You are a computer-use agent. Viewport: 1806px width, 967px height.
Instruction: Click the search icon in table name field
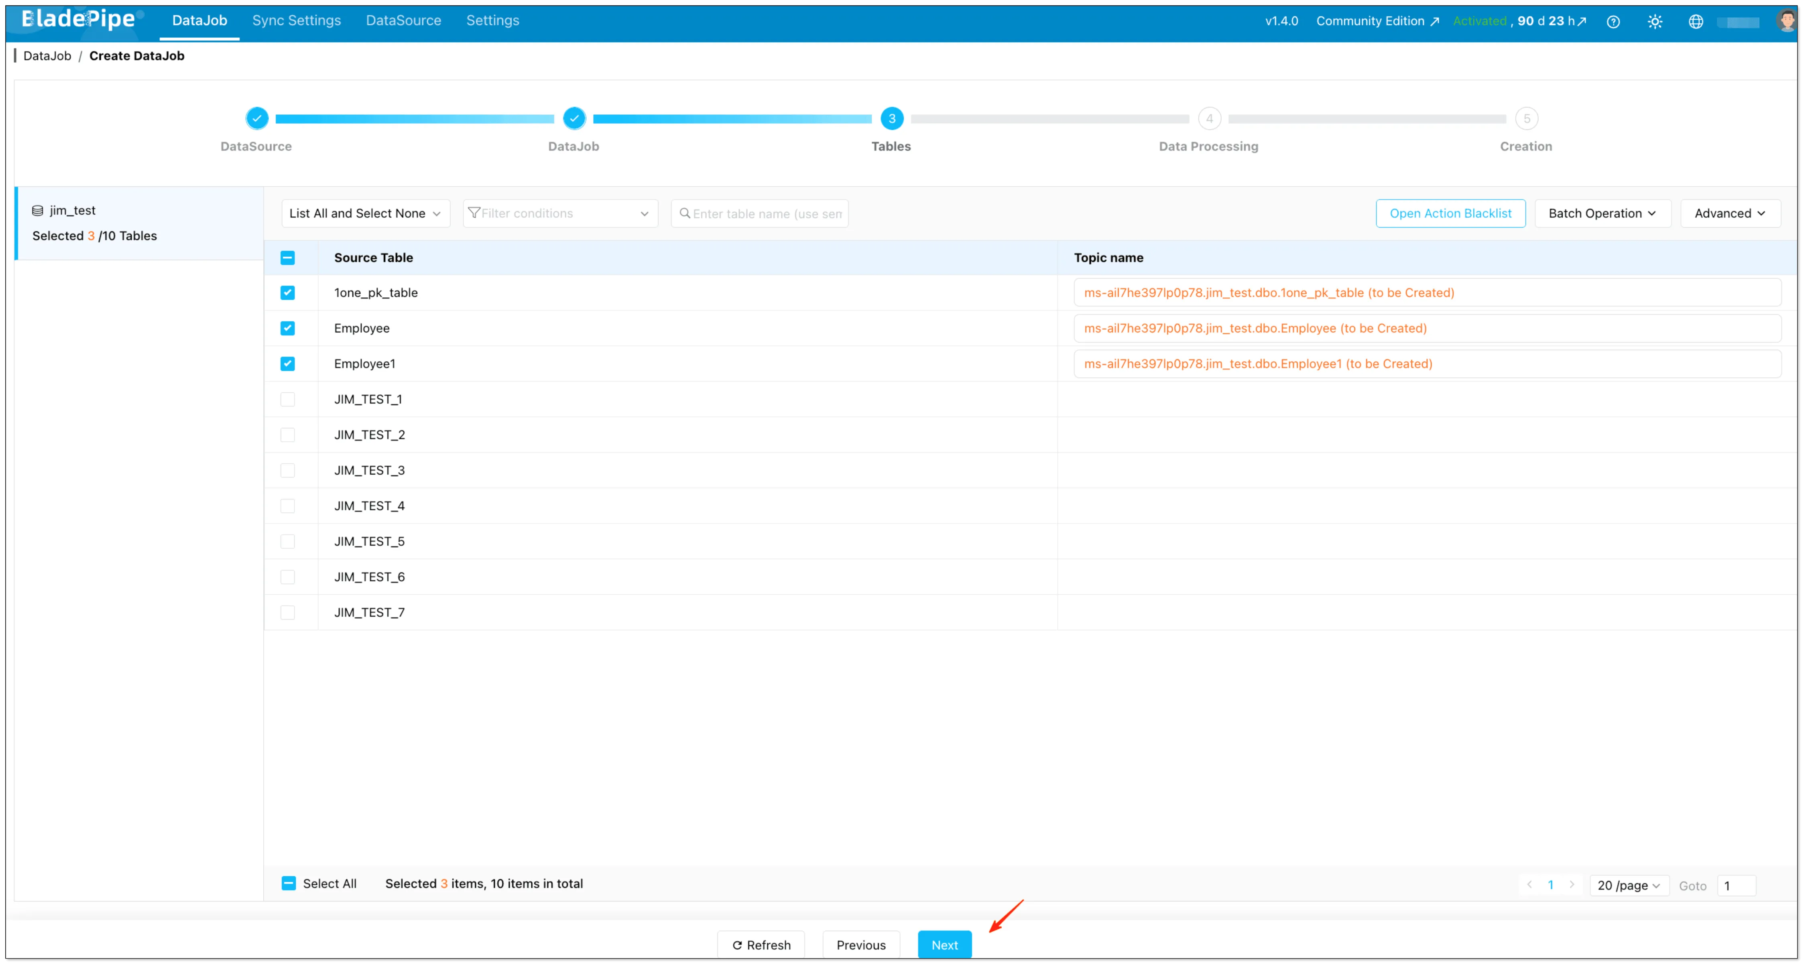[x=685, y=214]
